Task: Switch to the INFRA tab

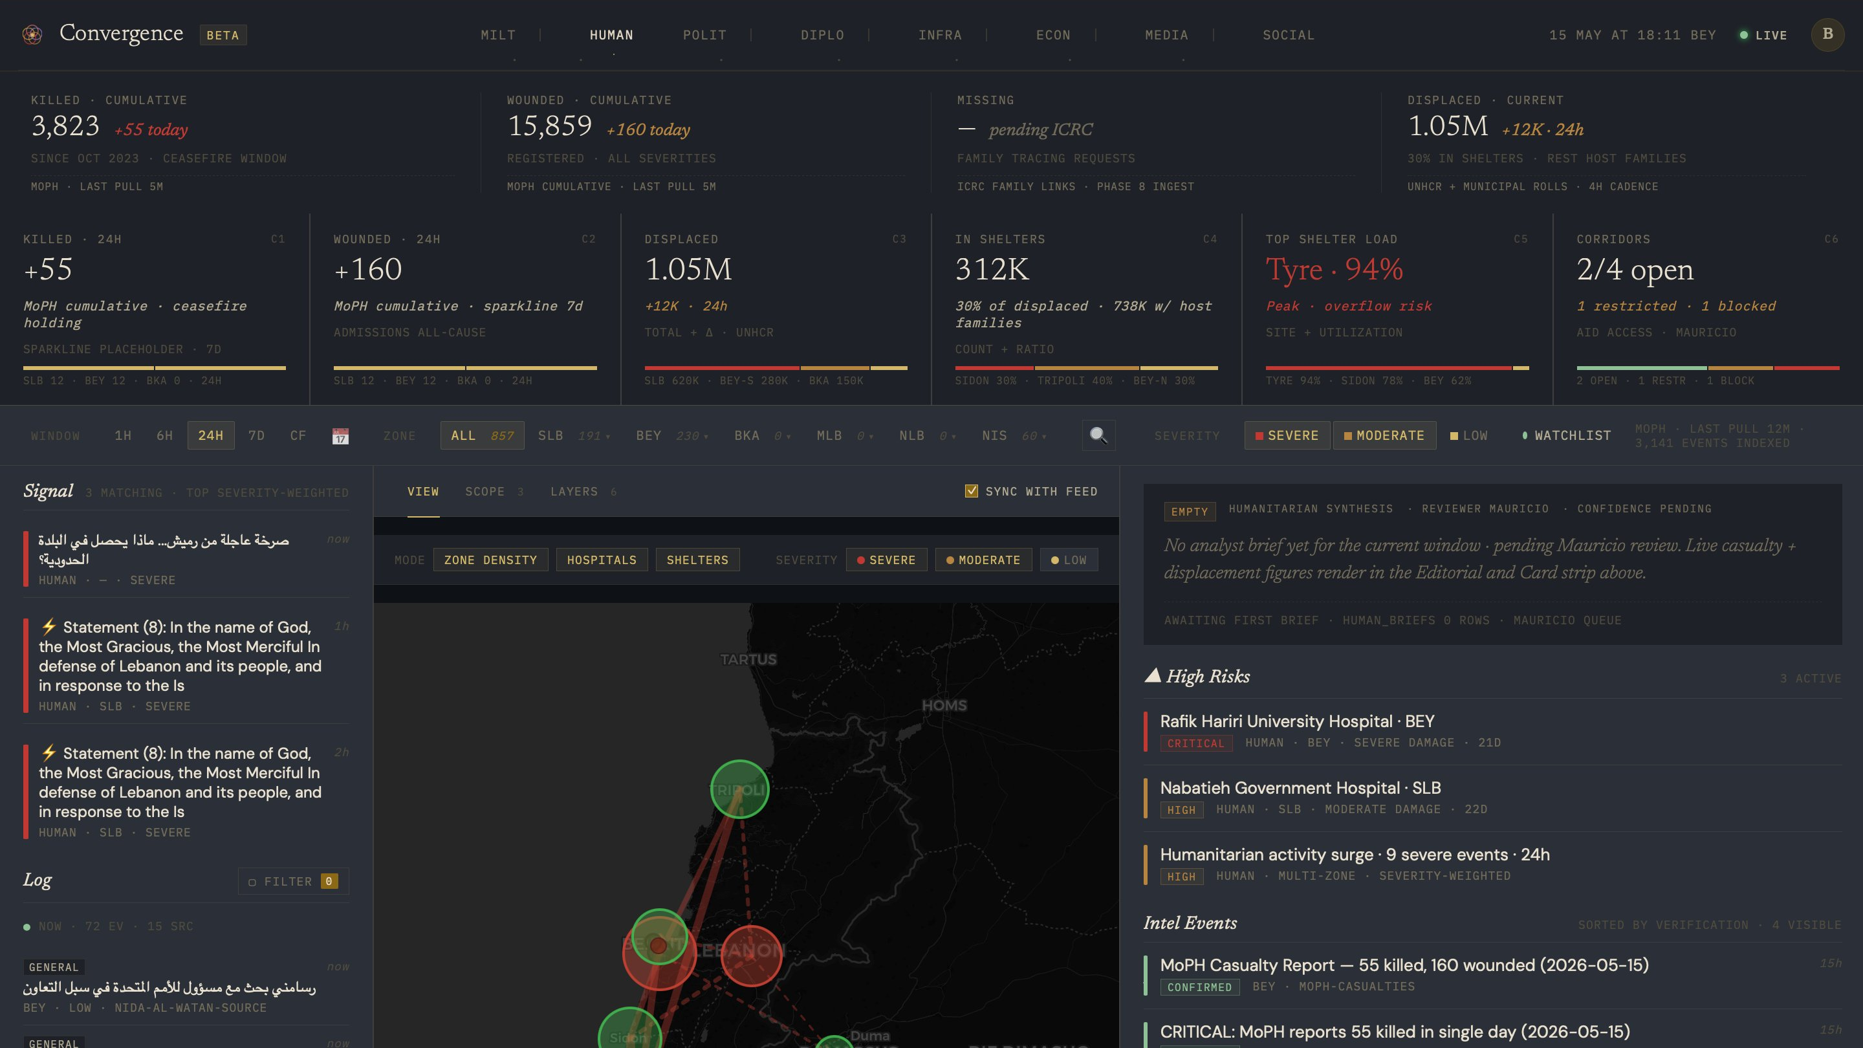Action: click(x=940, y=35)
